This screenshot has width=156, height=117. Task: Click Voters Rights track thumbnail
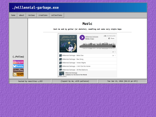pyautogui.click(x=60, y=63)
